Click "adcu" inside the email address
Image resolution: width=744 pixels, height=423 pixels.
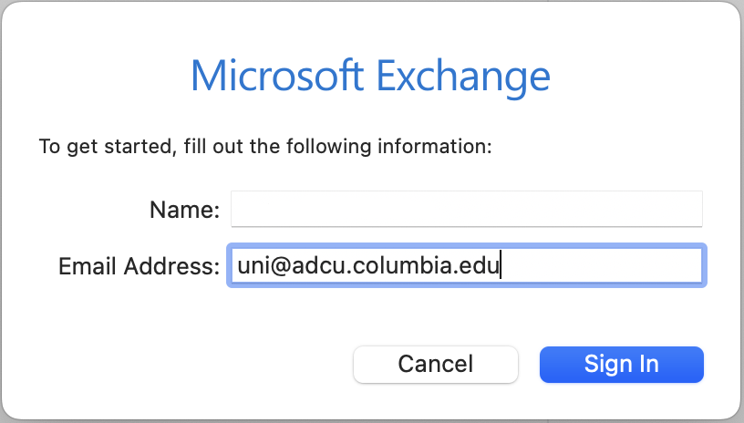click(x=318, y=265)
